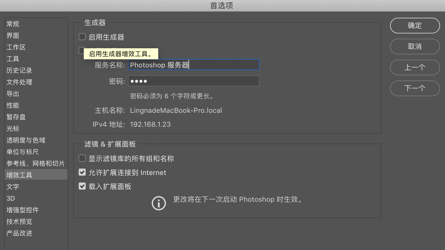The width and height of the screenshot is (445, 250).
Task: Uncheck 允许扩展连接到 Internet
Action: [82, 172]
